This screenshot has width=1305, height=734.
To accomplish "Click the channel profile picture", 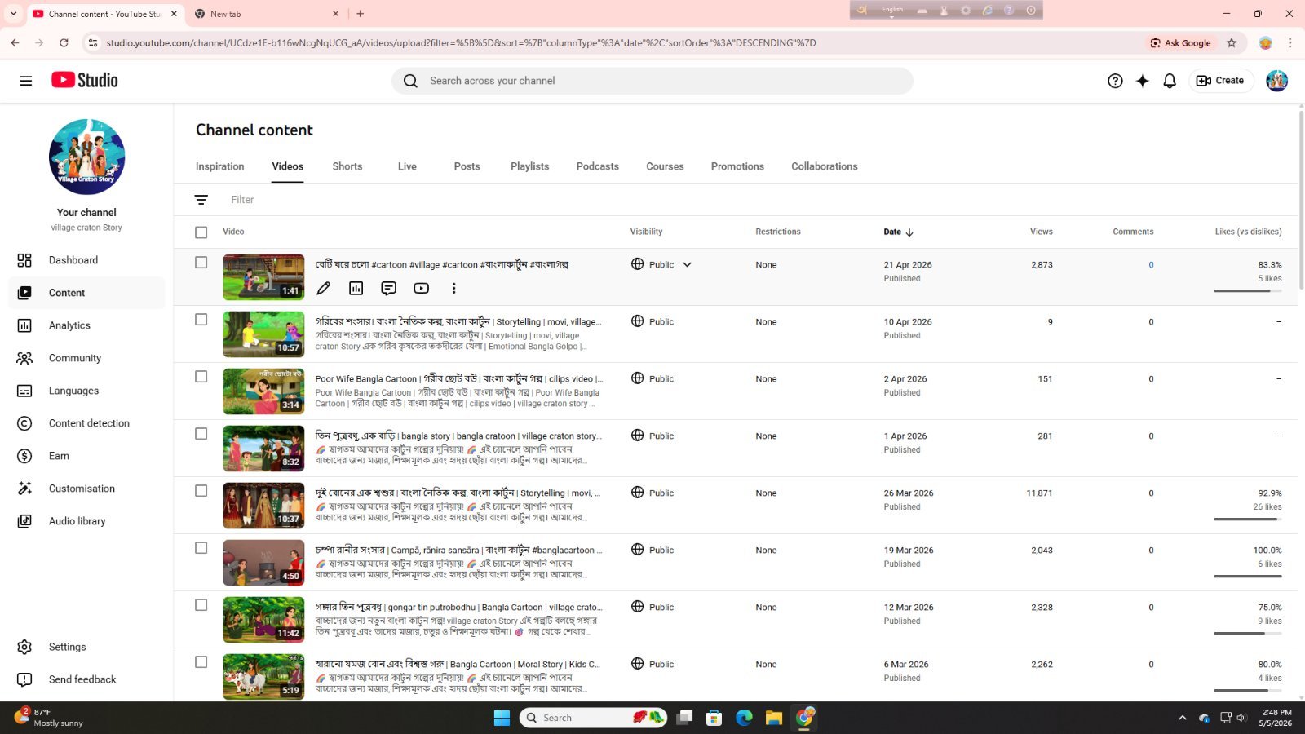I will 86,157.
